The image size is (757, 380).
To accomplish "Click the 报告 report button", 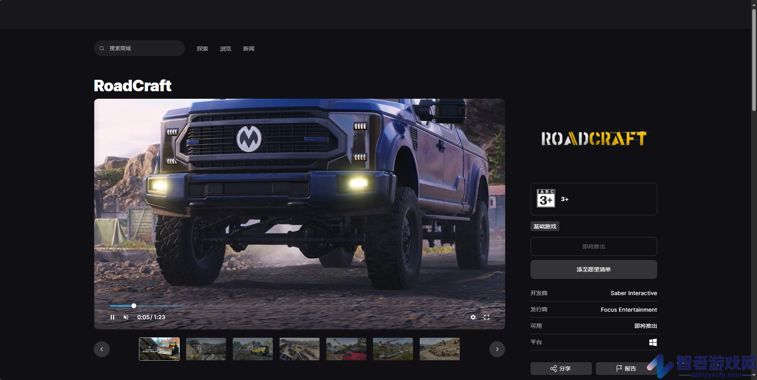I will (x=626, y=369).
